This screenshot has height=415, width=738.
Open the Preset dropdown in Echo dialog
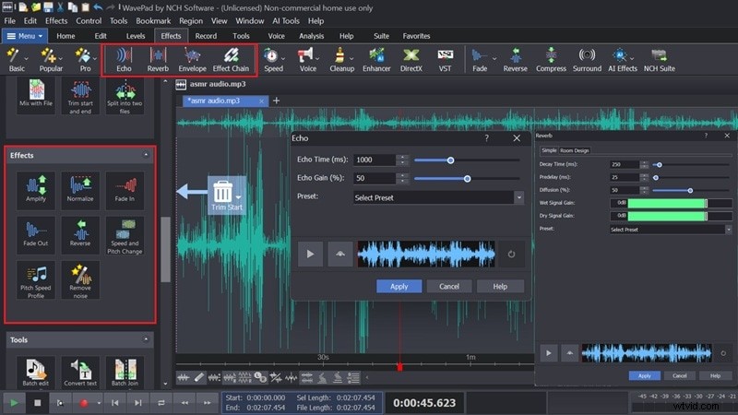coord(518,197)
